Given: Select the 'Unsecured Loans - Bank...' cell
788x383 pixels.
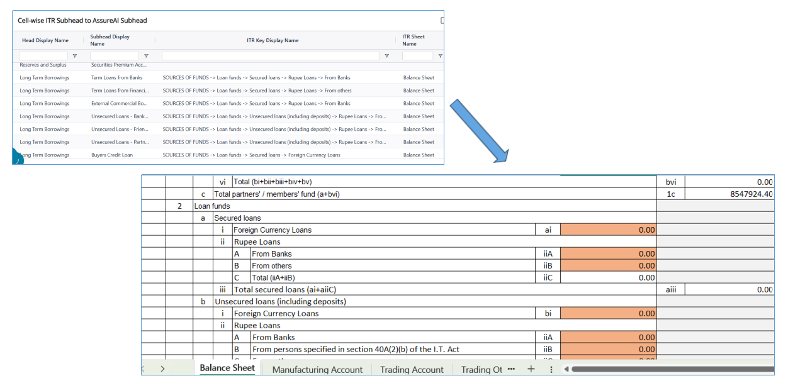Looking at the screenshot, I should pyautogui.click(x=120, y=116).
